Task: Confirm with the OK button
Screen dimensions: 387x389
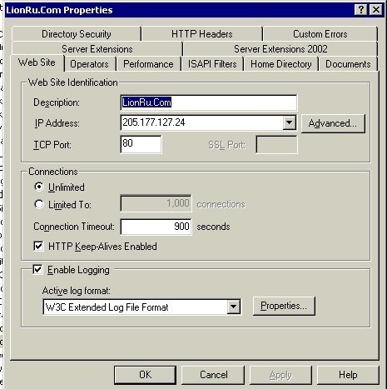Action: (145, 375)
